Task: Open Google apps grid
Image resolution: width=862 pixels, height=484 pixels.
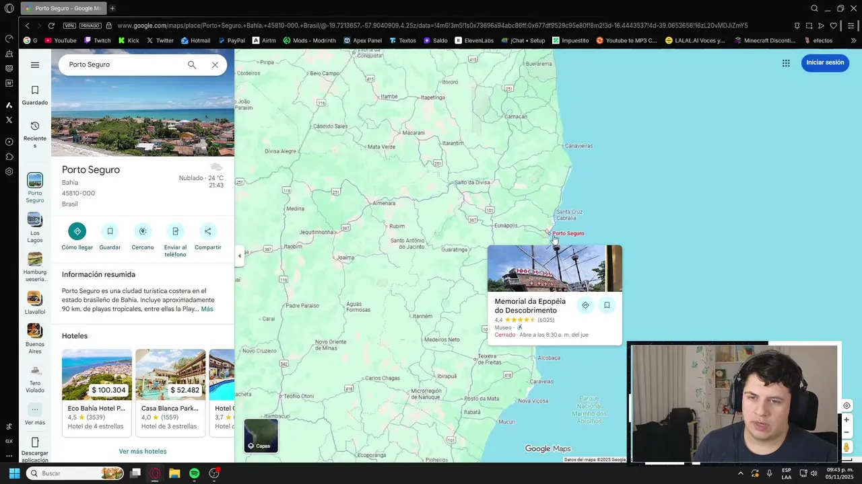Action: pos(786,63)
